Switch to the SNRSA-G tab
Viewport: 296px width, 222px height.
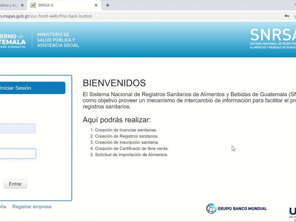coord(63,5)
